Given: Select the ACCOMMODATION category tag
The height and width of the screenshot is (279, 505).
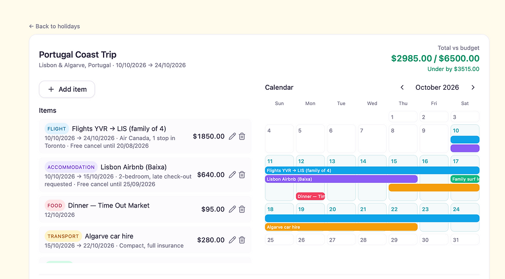Looking at the screenshot, I should coord(71,167).
